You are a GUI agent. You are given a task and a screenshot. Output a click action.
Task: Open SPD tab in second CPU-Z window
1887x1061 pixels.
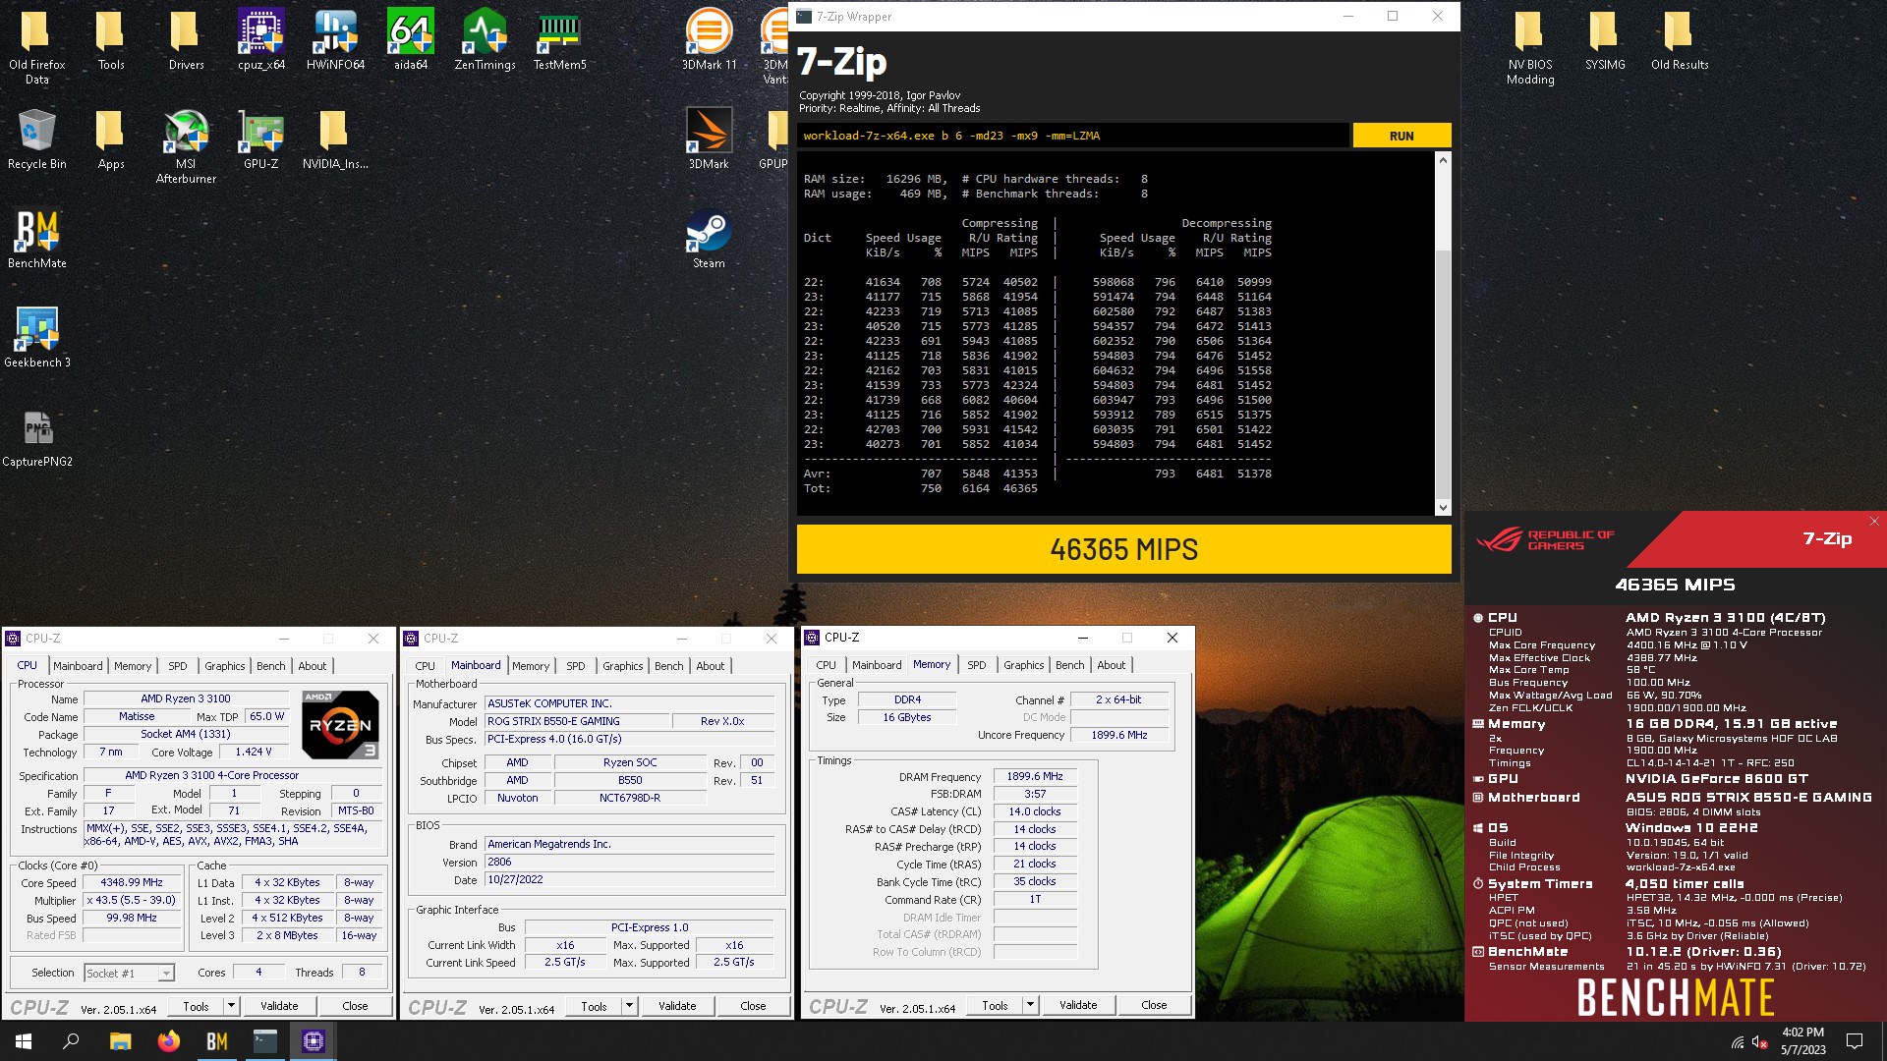[576, 666]
